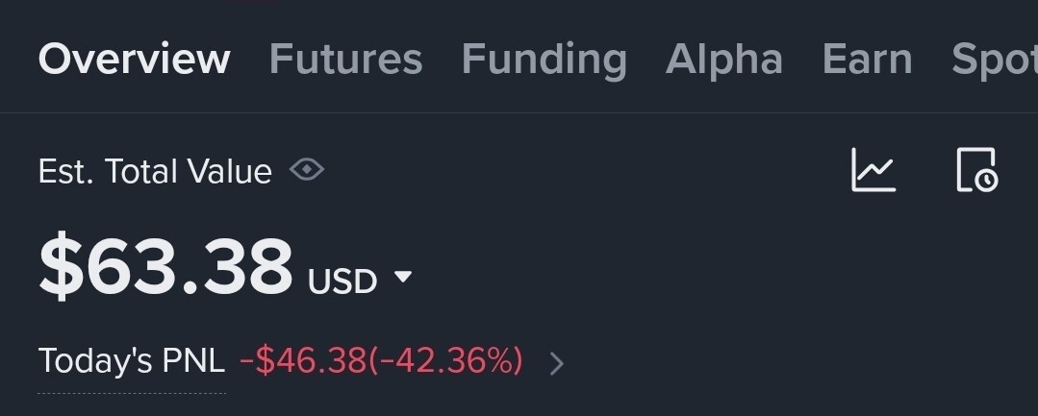
Task: Click the USD currency unit label
Action: [x=342, y=281]
